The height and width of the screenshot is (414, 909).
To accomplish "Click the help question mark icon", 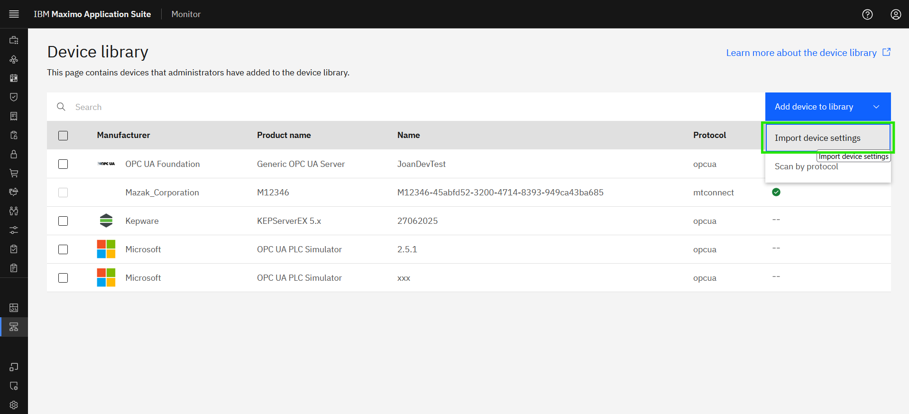I will (867, 14).
